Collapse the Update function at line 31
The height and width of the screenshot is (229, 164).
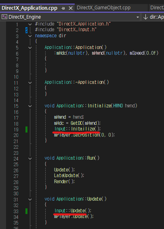pos(30,199)
